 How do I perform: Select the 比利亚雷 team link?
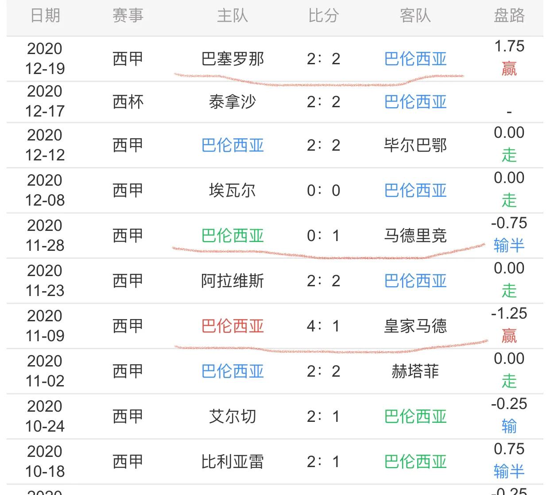click(x=232, y=462)
